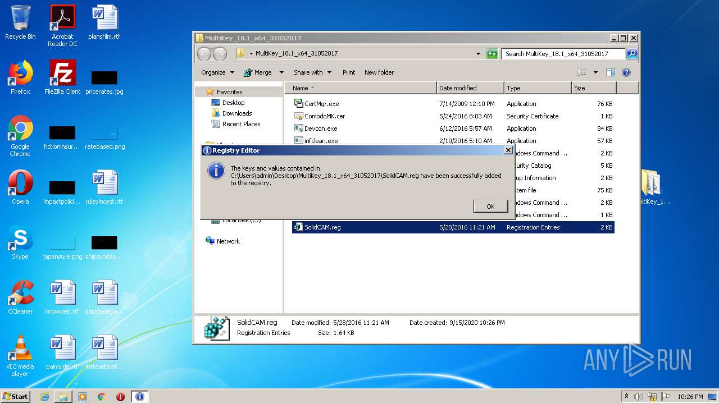Sort files by Size column
Screen dimensions: 719x404
coord(594,88)
